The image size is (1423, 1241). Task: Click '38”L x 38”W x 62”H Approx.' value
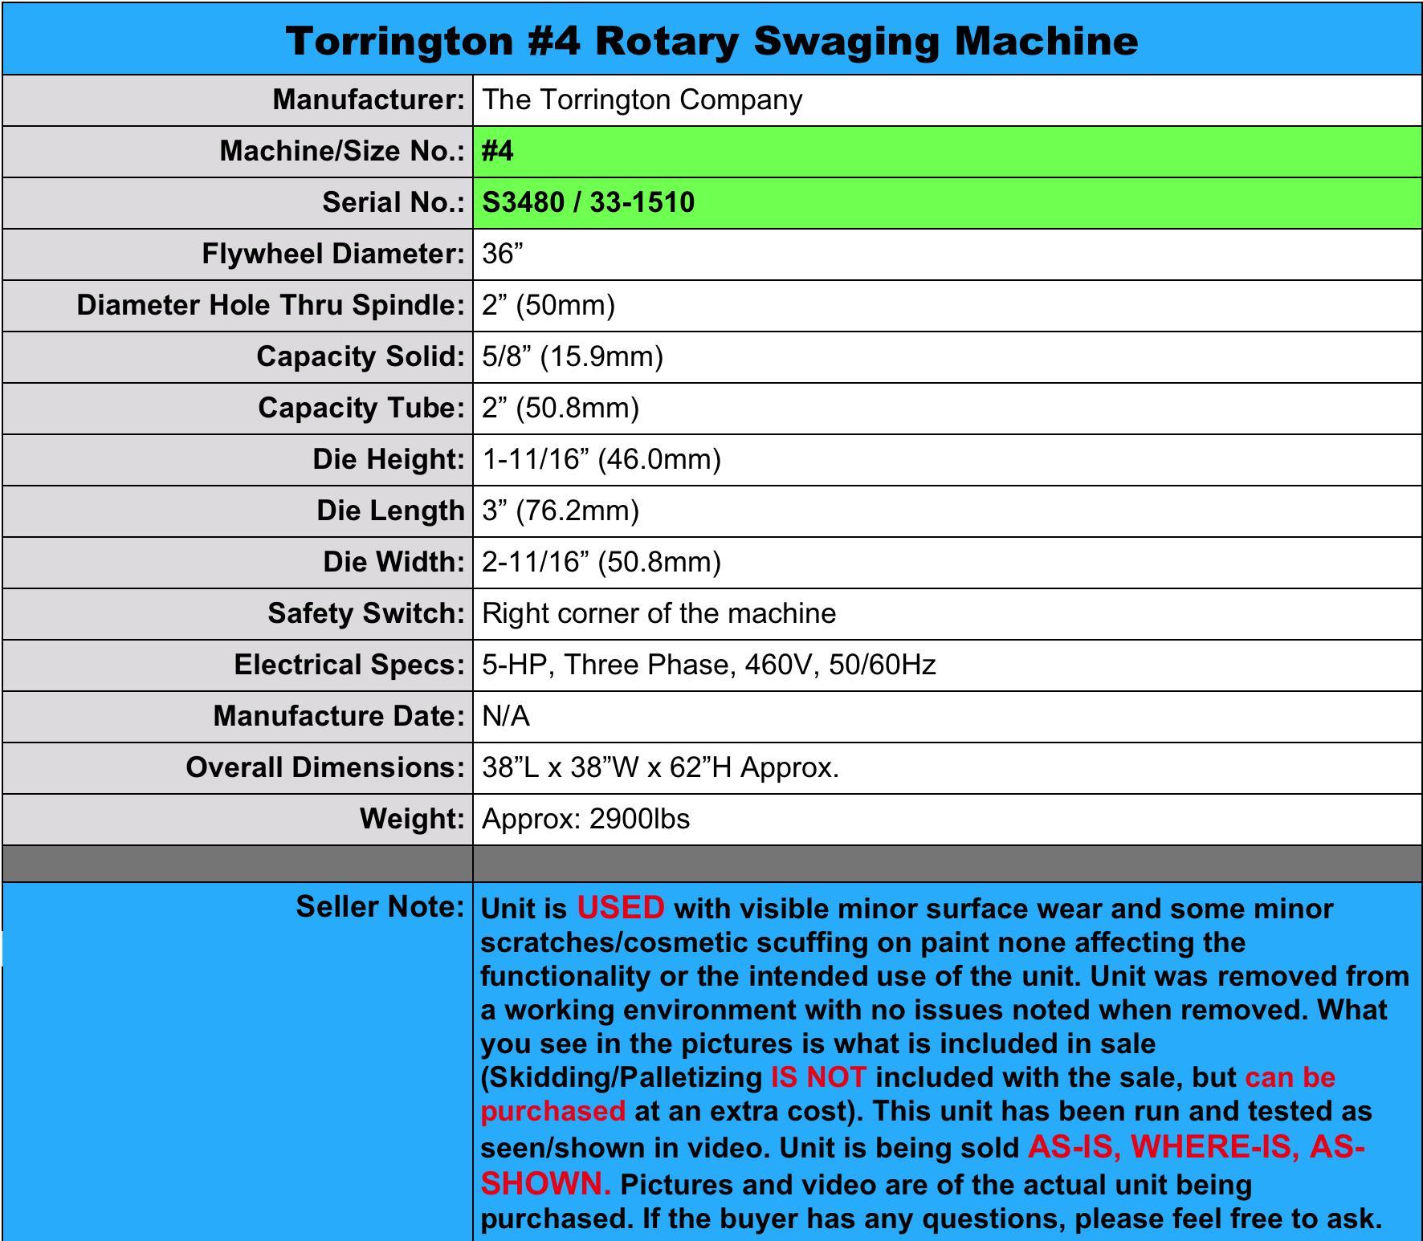pyautogui.click(x=660, y=767)
